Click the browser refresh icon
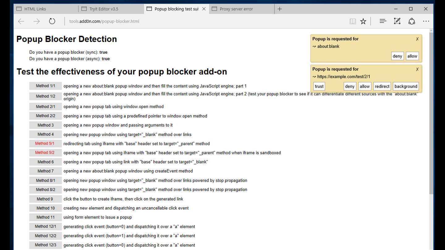The height and width of the screenshot is (250, 445). [x=52, y=21]
